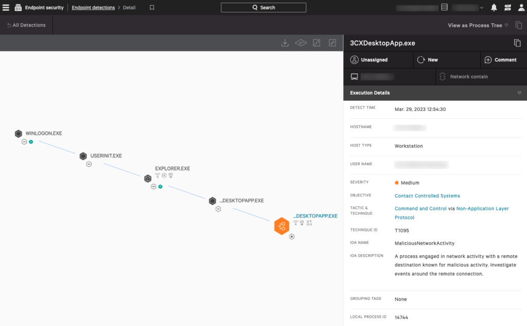
Task: Click the Contact Controlled Systems objective link
Action: 427,196
